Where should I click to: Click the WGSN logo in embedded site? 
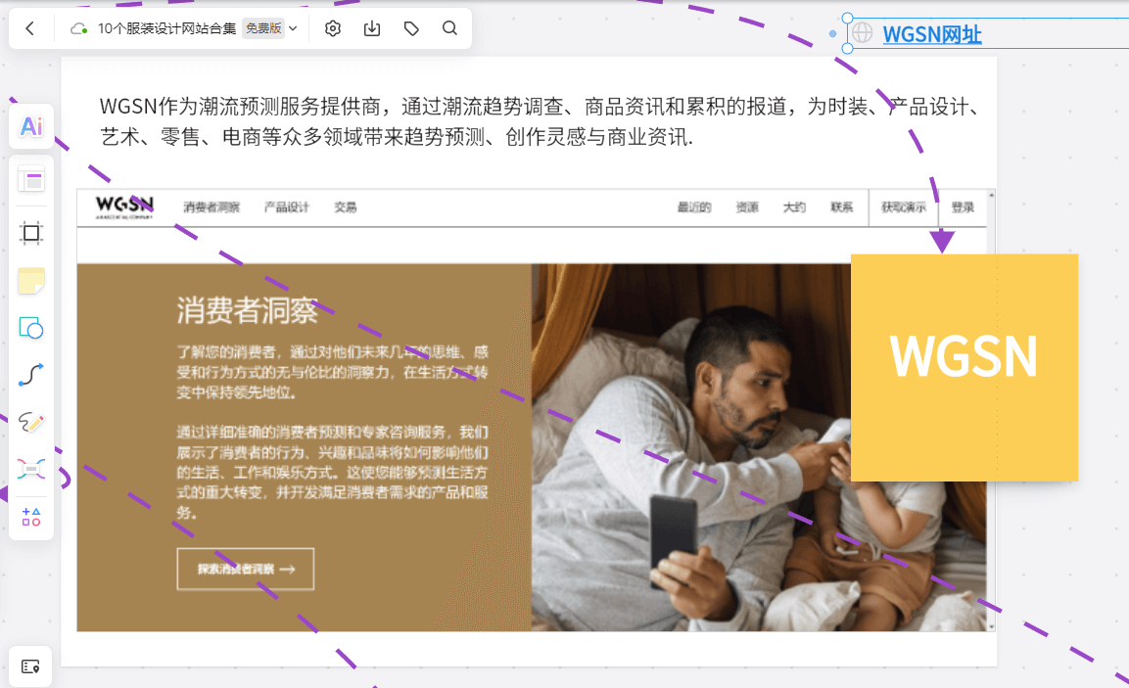(x=124, y=206)
